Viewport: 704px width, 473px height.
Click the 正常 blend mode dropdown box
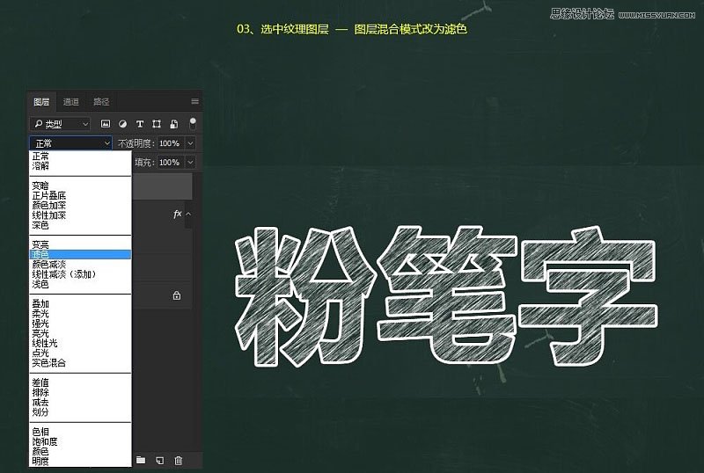70,143
